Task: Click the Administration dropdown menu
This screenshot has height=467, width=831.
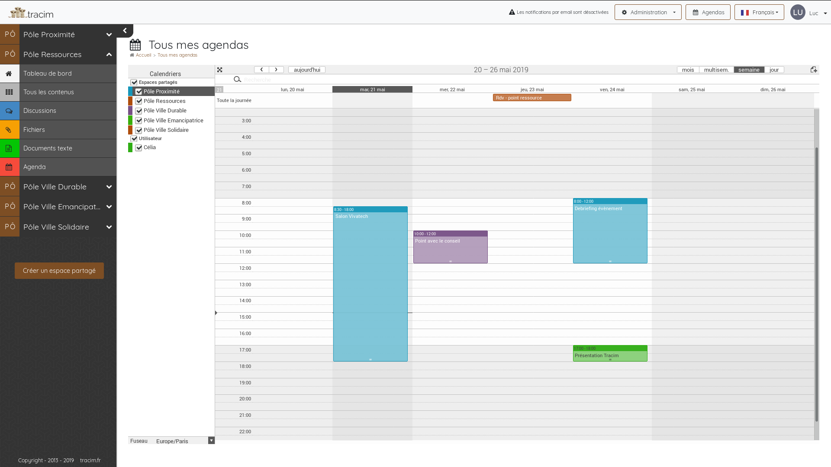Action: [648, 12]
